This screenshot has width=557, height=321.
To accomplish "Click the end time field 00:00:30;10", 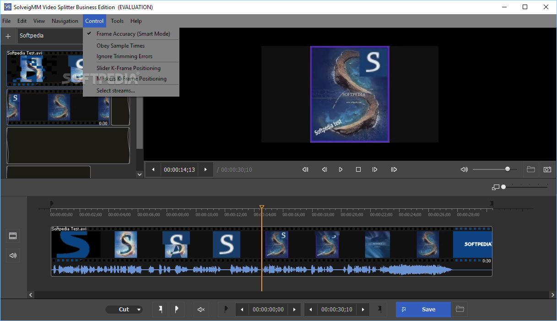I will point(337,310).
